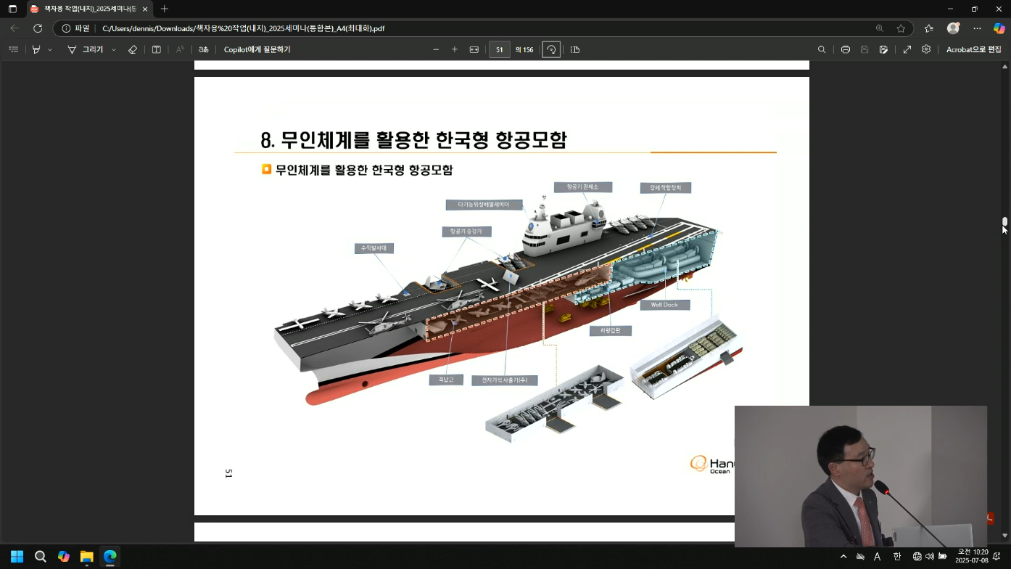Save the PDF document

(x=864, y=49)
